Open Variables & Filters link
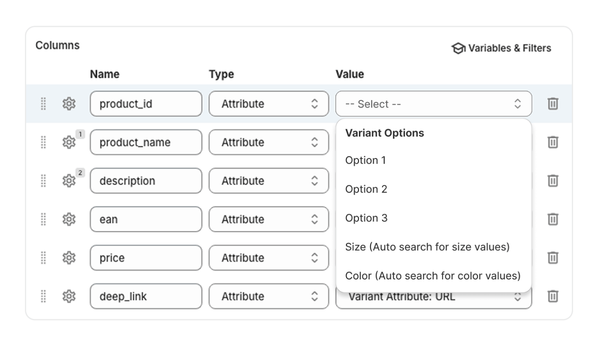Screen dimensions: 598x345 (x=501, y=48)
